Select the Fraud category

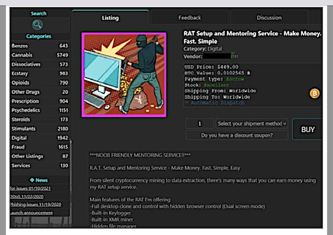click(40, 147)
